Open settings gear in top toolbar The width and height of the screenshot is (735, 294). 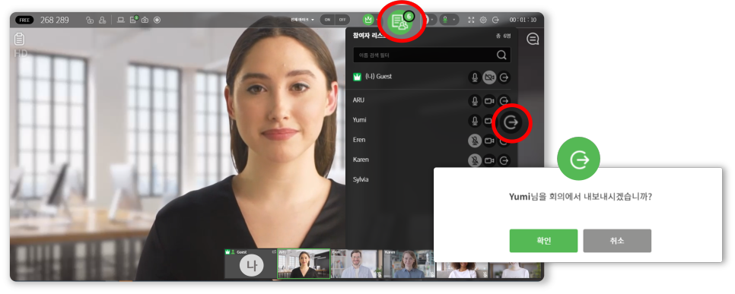click(x=483, y=20)
